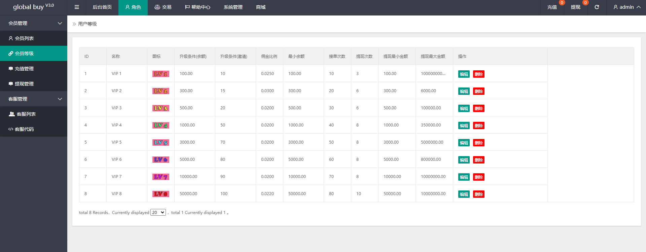Edit the VIP 6 row
646x252 pixels.
coord(464,160)
